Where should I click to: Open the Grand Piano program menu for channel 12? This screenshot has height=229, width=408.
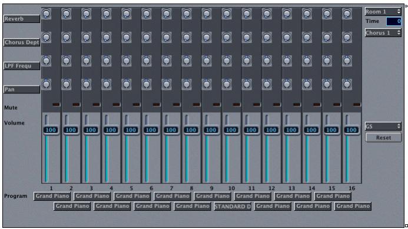coord(273,206)
